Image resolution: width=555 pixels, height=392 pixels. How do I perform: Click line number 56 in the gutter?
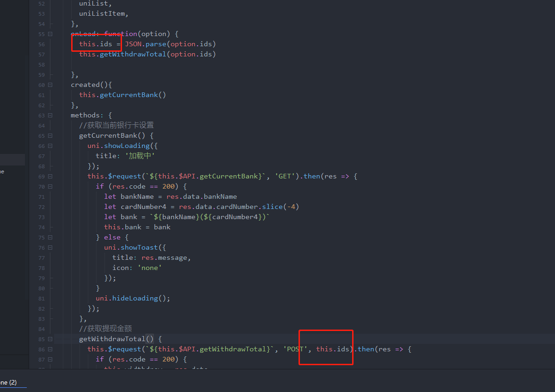[41, 44]
